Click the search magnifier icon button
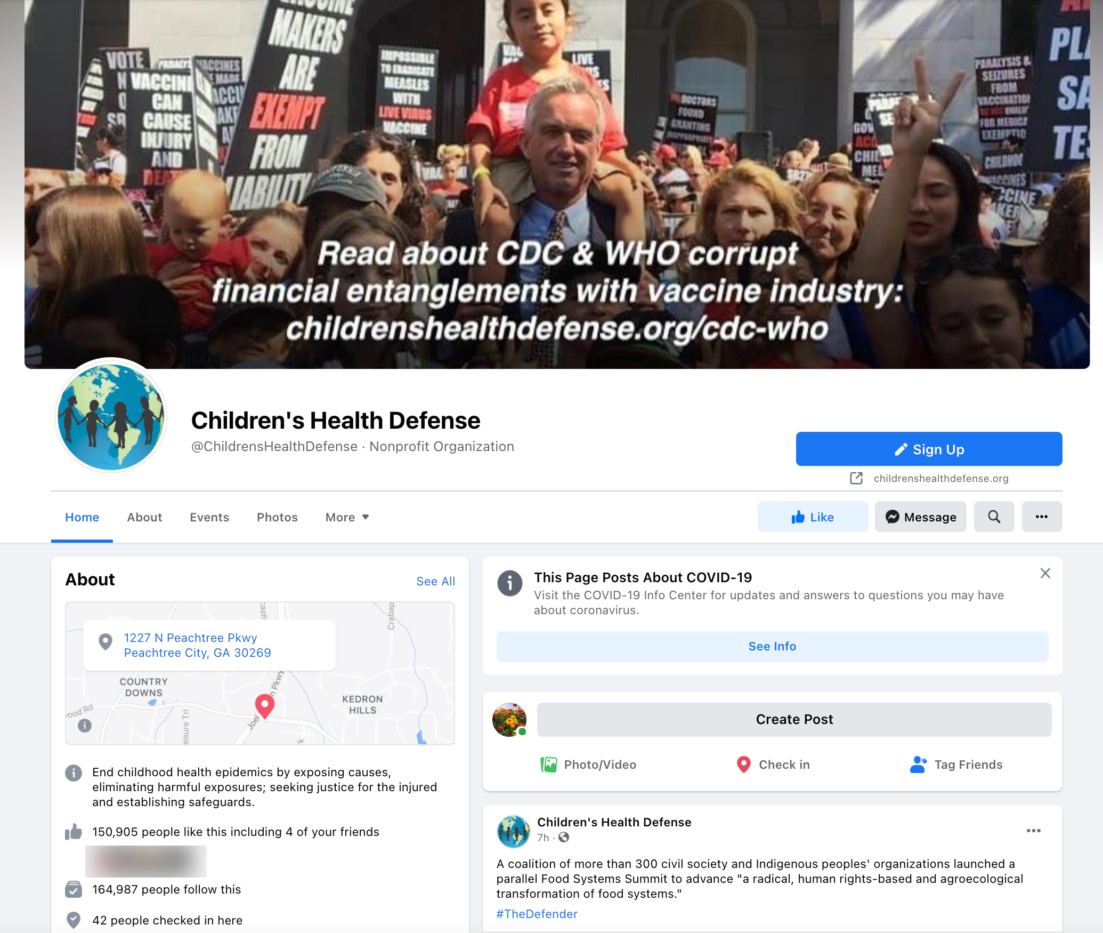Viewport: 1103px width, 933px height. pyautogui.click(x=994, y=517)
